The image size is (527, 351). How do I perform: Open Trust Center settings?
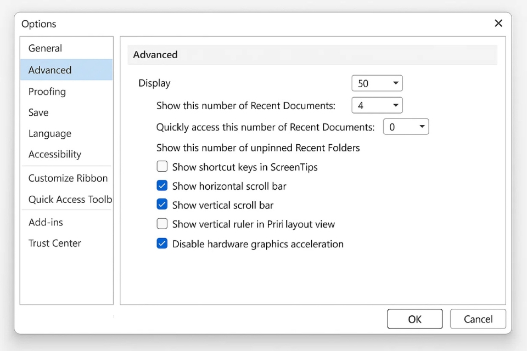(55, 244)
